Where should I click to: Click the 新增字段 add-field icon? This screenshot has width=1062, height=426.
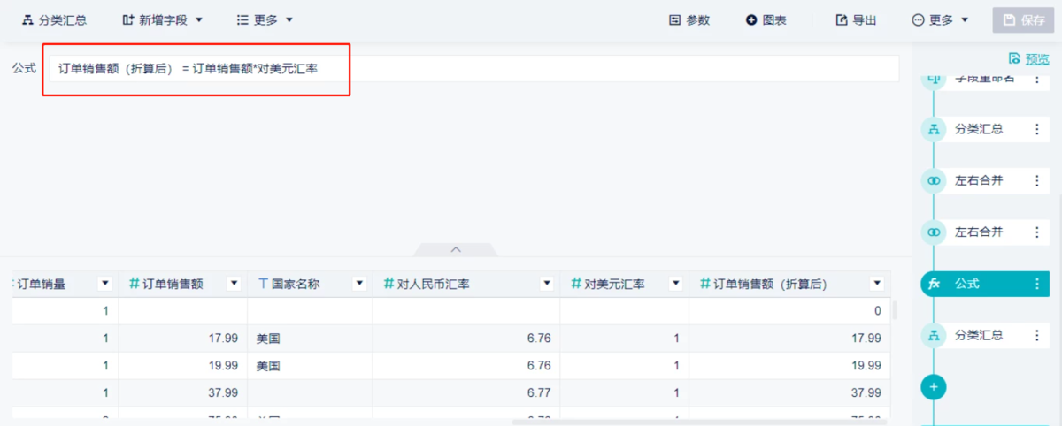click(x=128, y=19)
